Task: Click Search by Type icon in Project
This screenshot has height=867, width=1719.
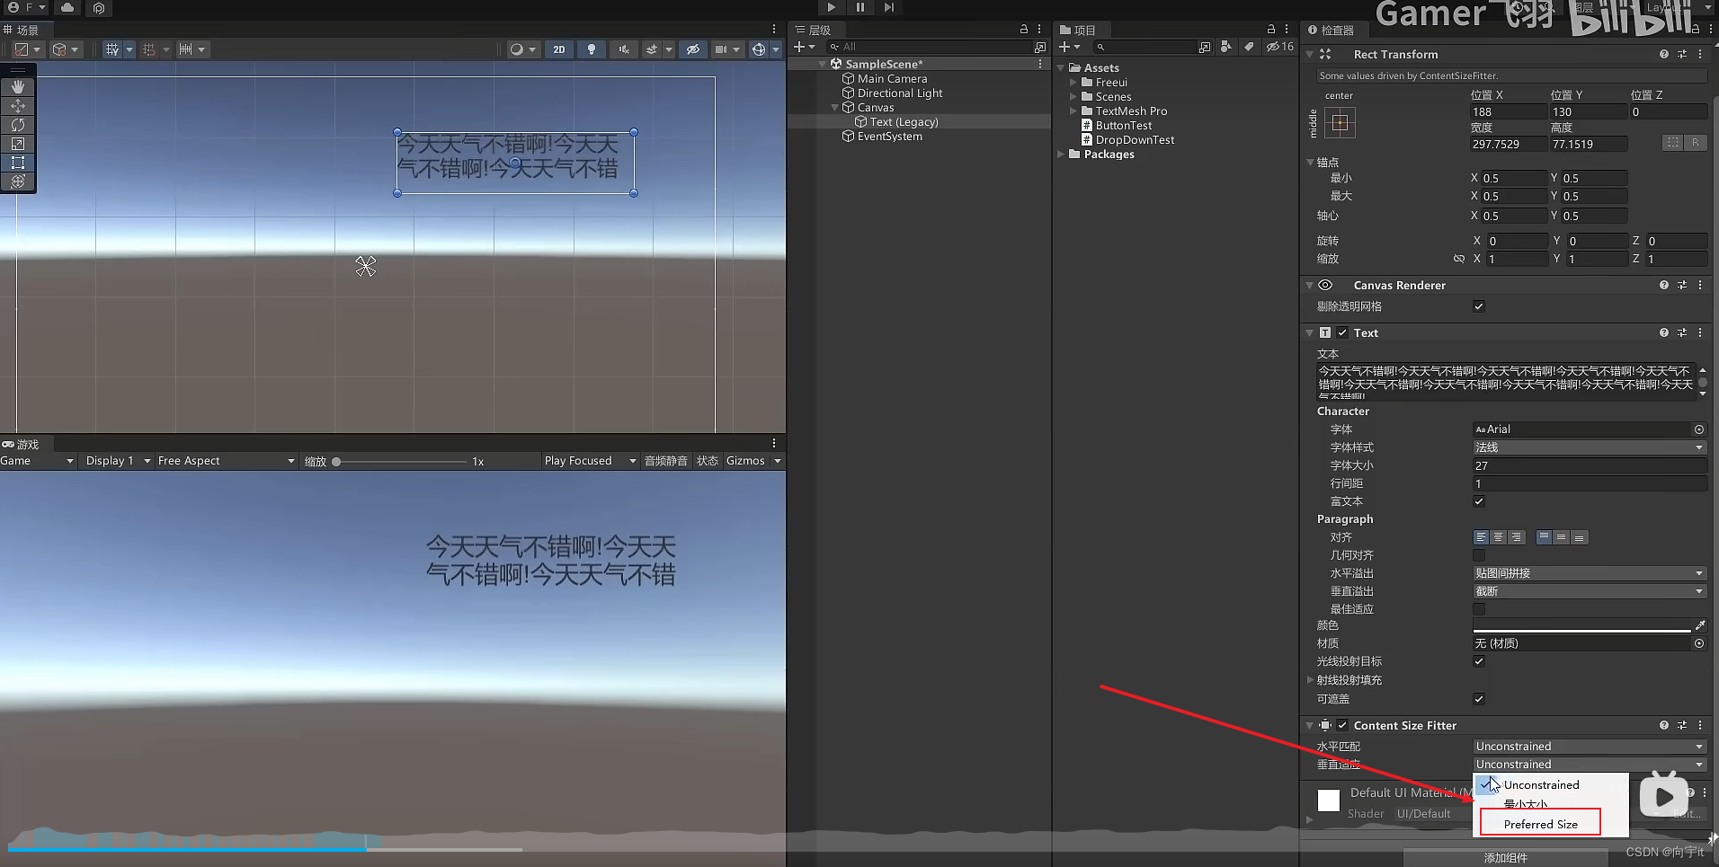Action: pyautogui.click(x=1226, y=47)
